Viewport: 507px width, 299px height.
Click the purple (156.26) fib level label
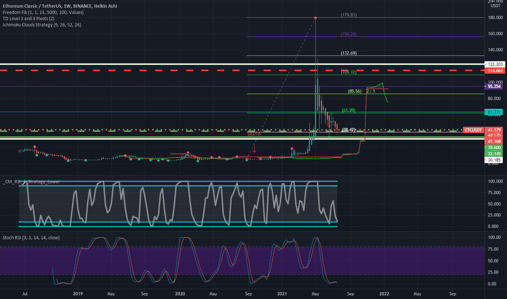point(349,34)
